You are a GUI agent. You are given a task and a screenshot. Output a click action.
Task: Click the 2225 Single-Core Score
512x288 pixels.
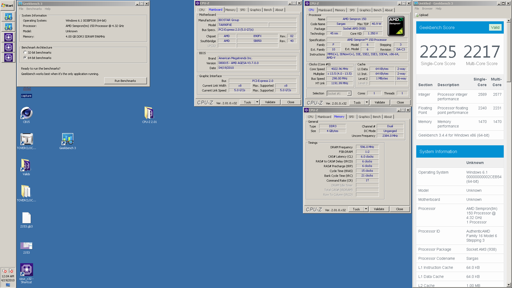tap(438, 52)
